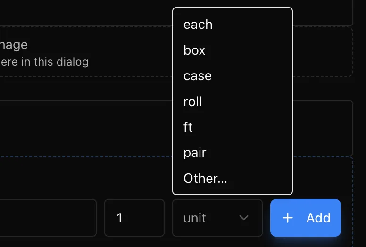Click the "unit" placeholder text
This screenshot has height=247, width=366.
click(x=195, y=218)
